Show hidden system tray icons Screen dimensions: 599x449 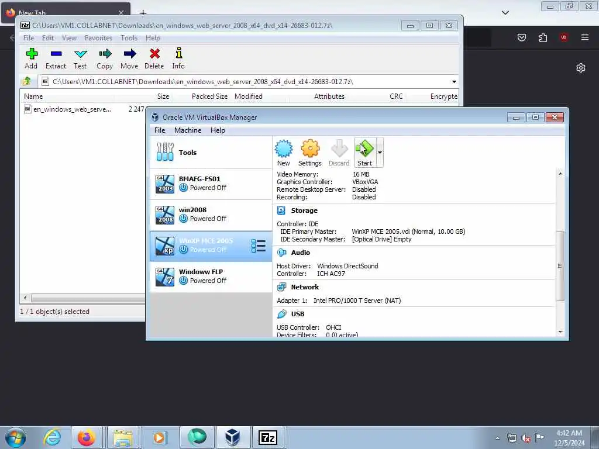pyautogui.click(x=497, y=438)
